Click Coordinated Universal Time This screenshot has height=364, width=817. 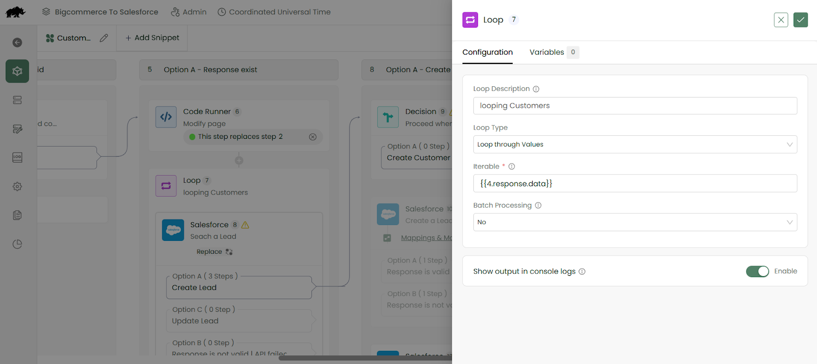click(x=274, y=12)
